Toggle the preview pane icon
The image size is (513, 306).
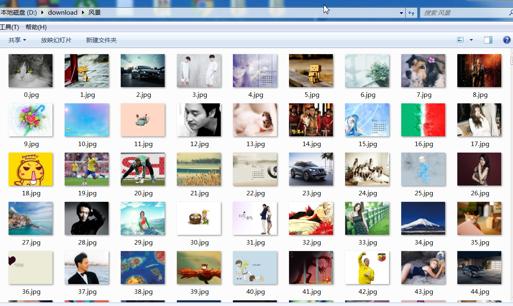pos(488,40)
